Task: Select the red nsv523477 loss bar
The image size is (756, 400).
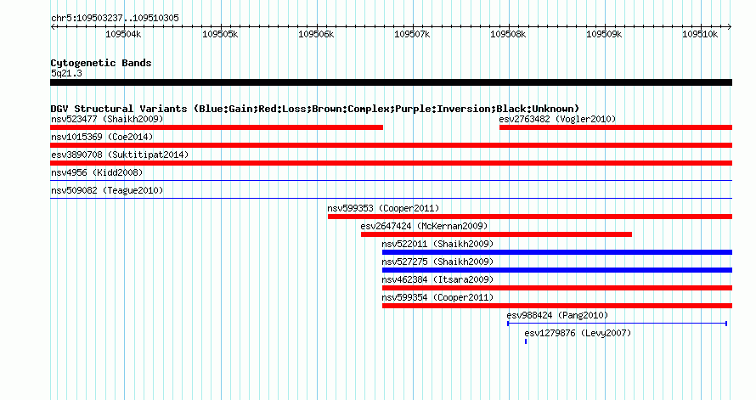Action: (217, 127)
